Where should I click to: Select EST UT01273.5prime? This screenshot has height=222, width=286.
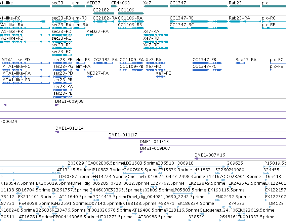[115, 217]
